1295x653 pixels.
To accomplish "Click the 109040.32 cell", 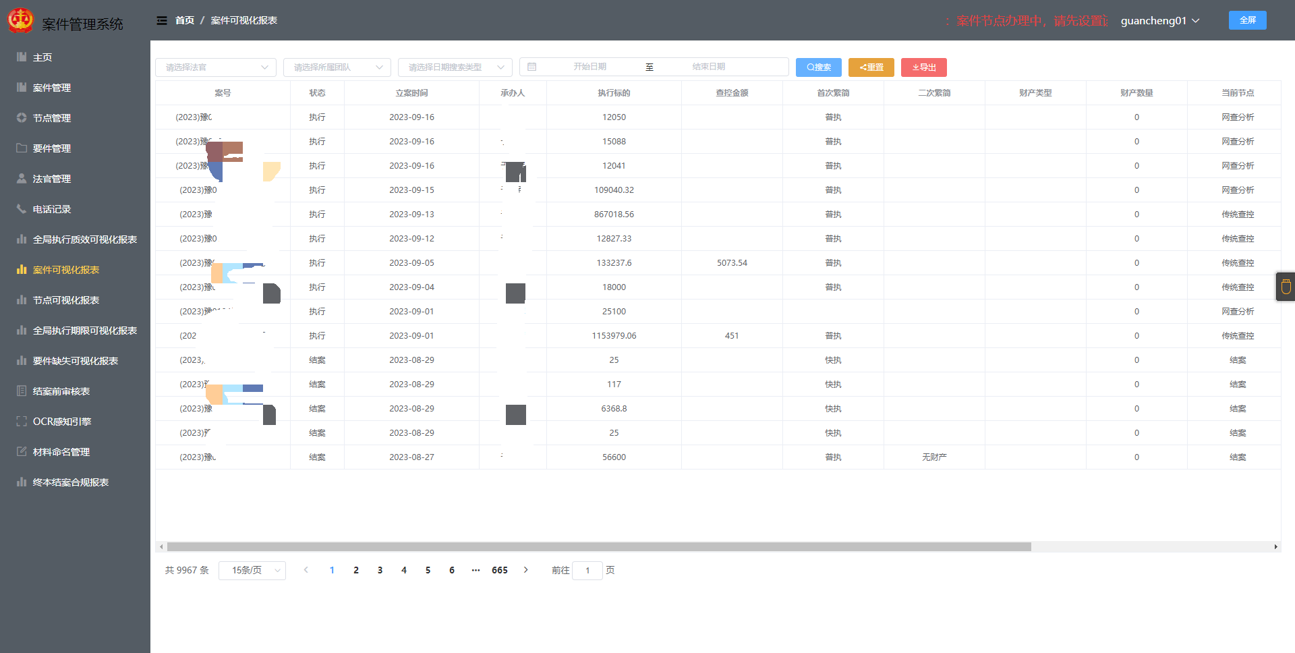I will [x=614, y=190].
